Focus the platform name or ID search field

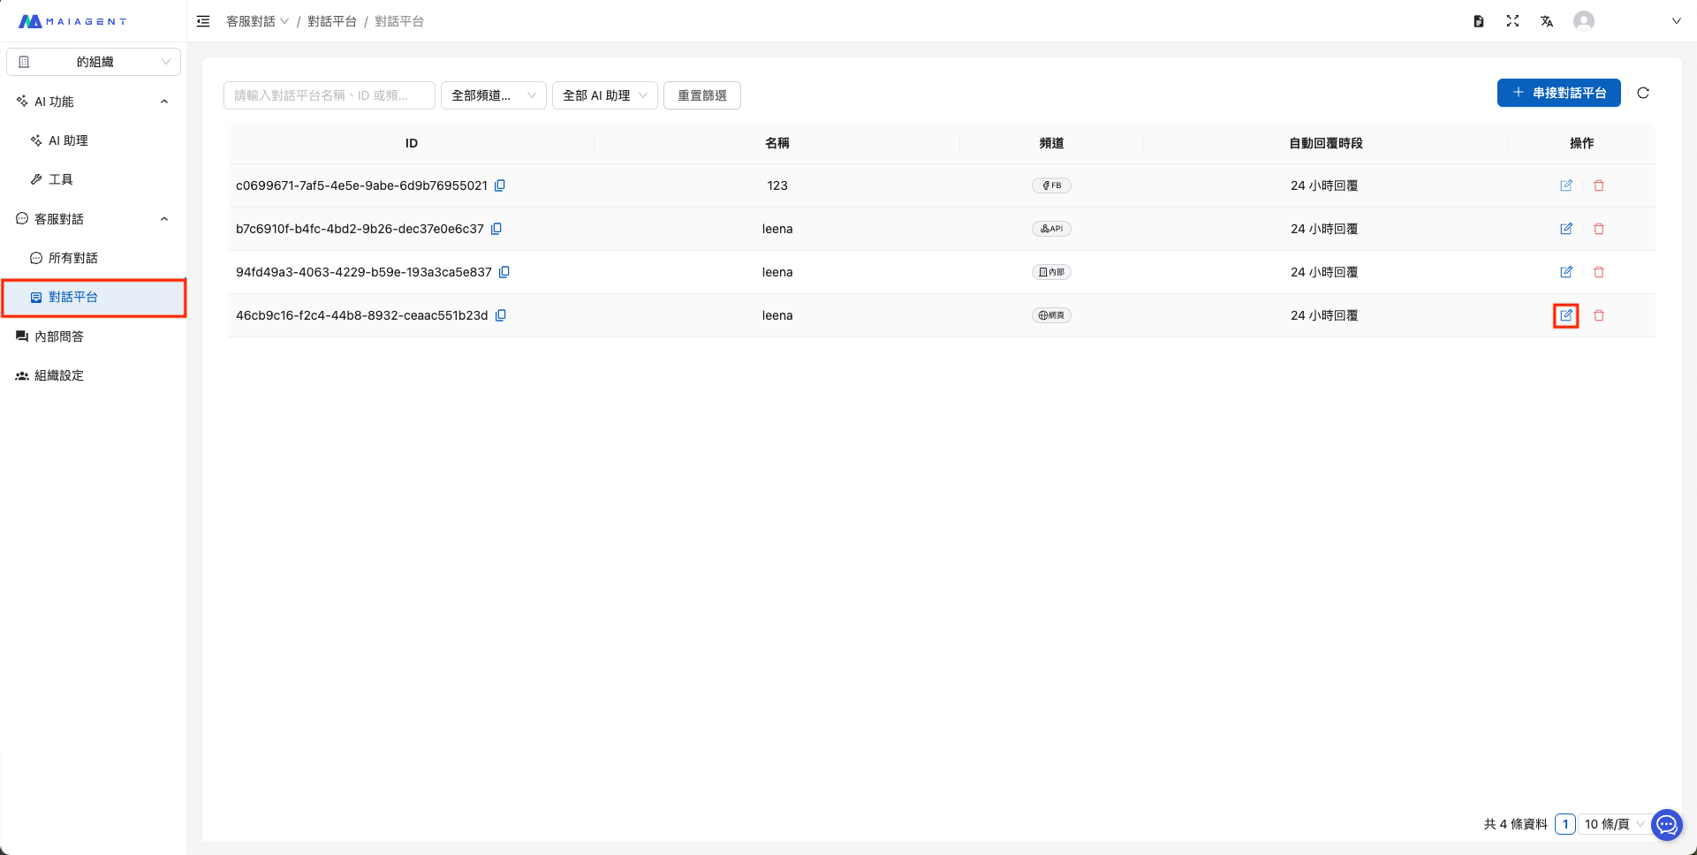329,95
